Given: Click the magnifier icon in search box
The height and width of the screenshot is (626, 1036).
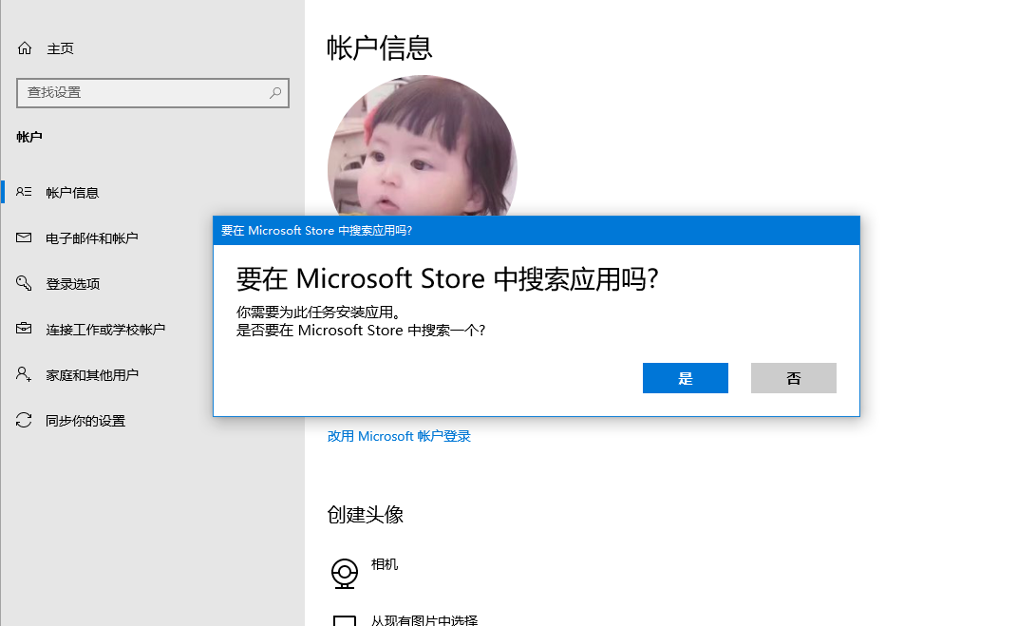Looking at the screenshot, I should point(275,92).
